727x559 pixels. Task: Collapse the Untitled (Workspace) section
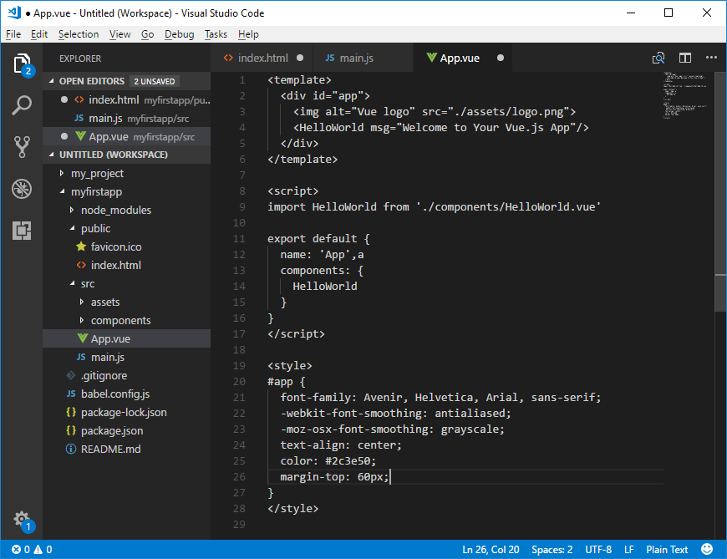tap(52, 155)
